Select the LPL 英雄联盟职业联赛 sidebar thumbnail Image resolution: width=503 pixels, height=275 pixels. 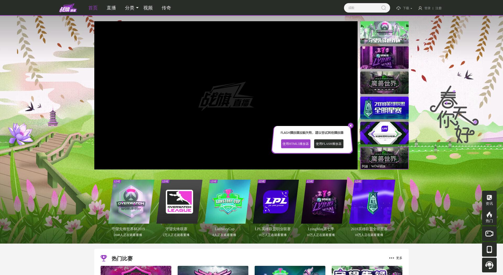[384, 133]
